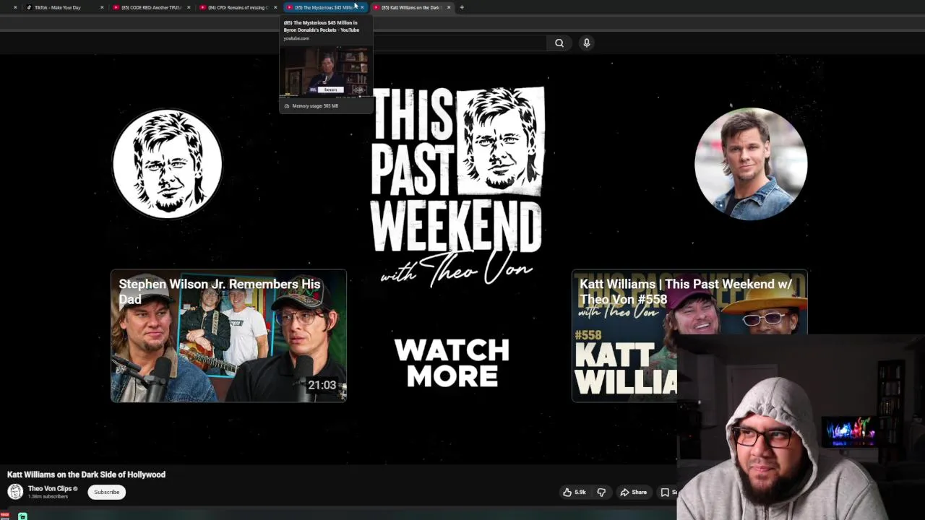This screenshot has width=925, height=520.
Task: Save video using bookmark icon
Action: (665, 493)
